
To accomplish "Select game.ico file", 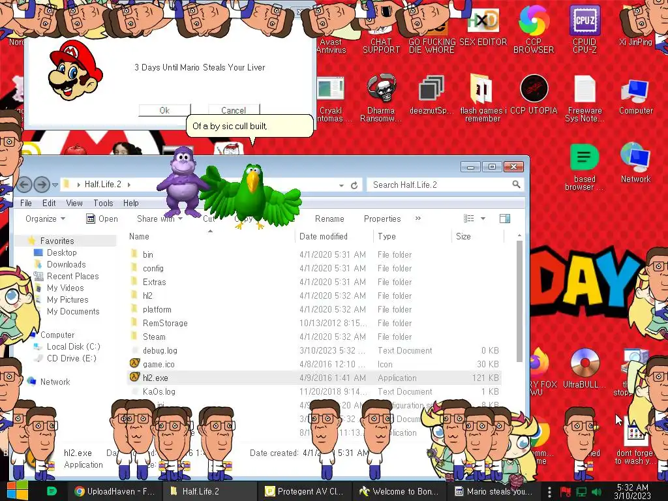I will pyautogui.click(x=314, y=364).
